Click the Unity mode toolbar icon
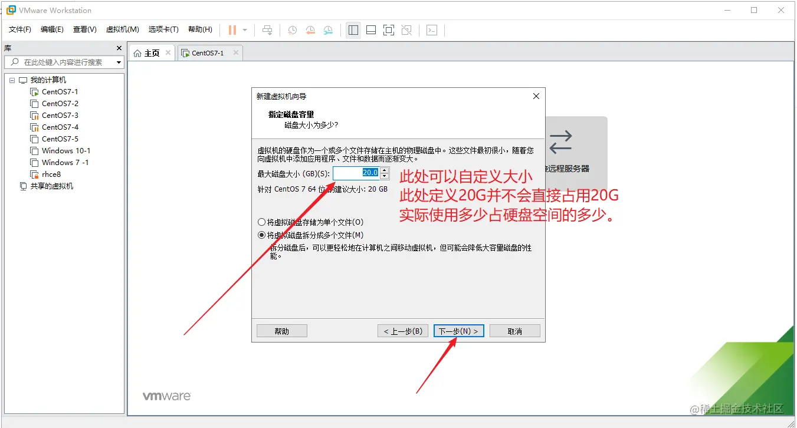The height and width of the screenshot is (428, 797). point(406,30)
